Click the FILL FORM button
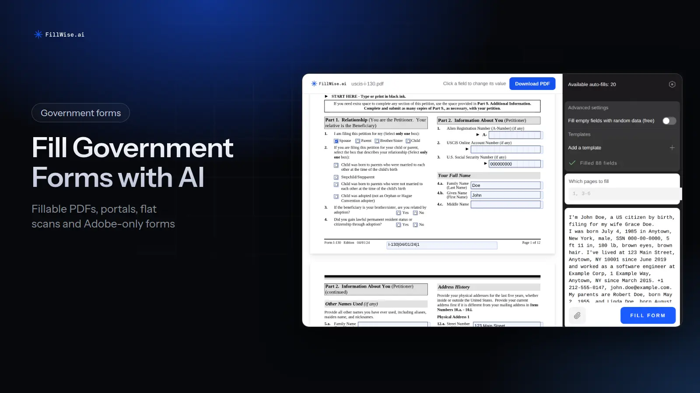The image size is (700, 393). click(x=647, y=315)
